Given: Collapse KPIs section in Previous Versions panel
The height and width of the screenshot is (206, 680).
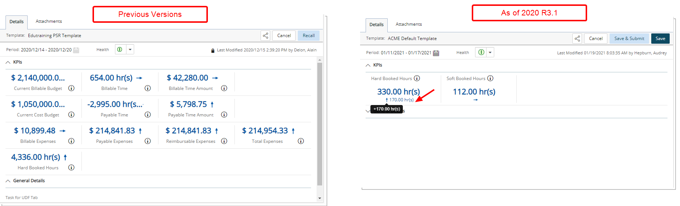Looking at the screenshot, I should pos(8,62).
